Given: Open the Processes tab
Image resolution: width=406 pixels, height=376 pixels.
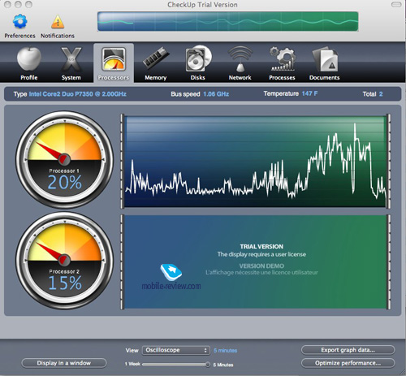Looking at the screenshot, I should 282,63.
